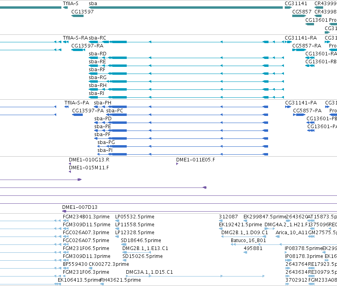Image resolution: width=337 pixels, height=286 pixels.
Task: Select the sba-RD transcript label
Action: pyautogui.click(x=97, y=54)
